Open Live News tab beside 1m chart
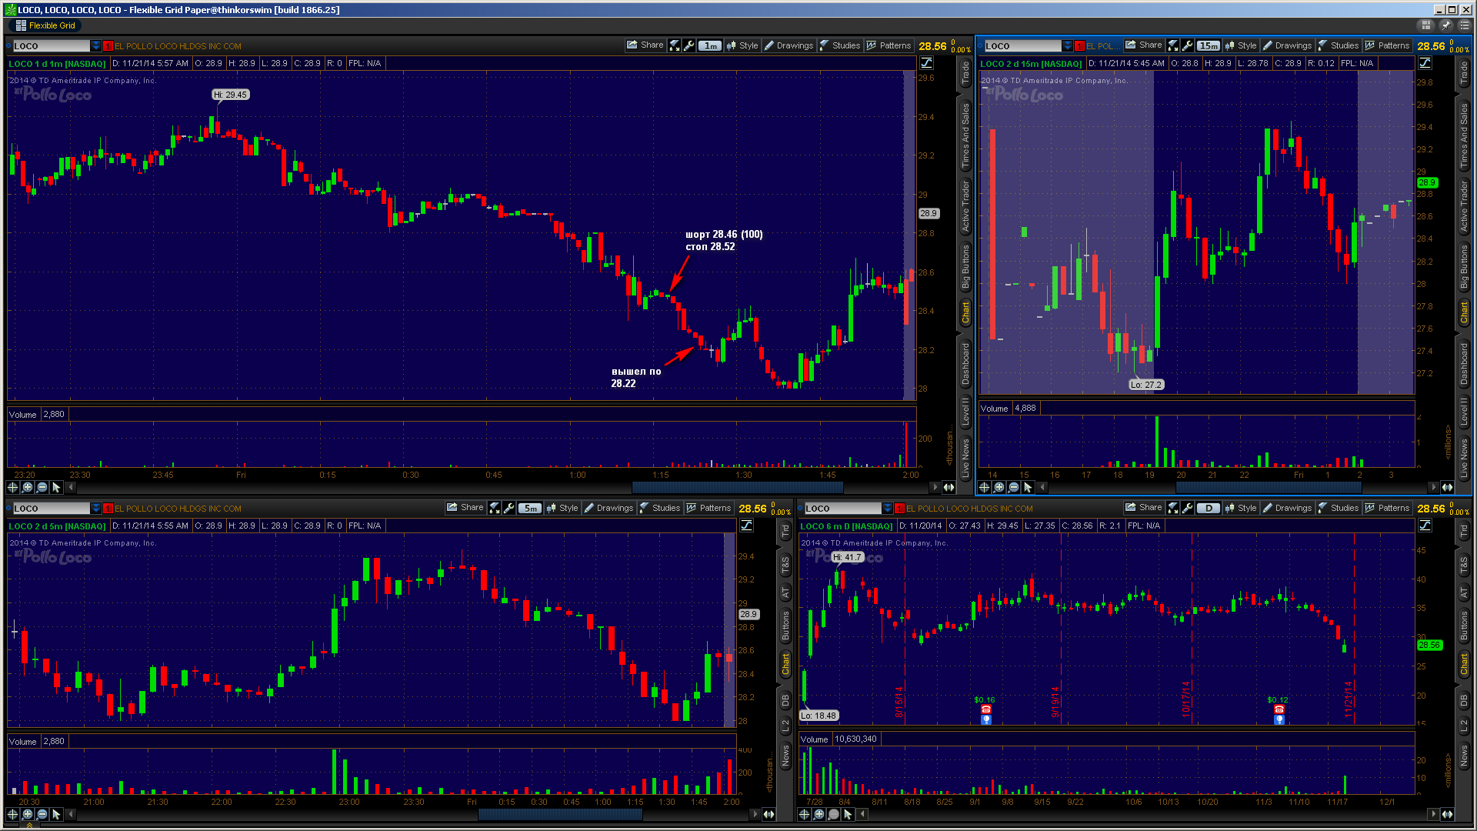The height and width of the screenshot is (831, 1477). [x=965, y=457]
